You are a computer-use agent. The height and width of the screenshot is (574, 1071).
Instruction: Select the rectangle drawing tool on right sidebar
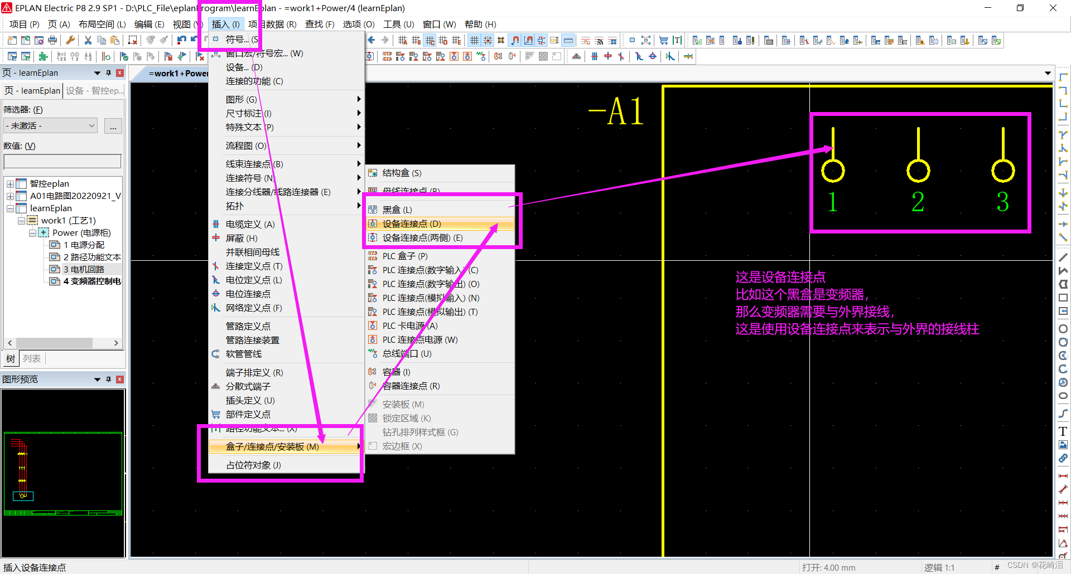coord(1063,297)
